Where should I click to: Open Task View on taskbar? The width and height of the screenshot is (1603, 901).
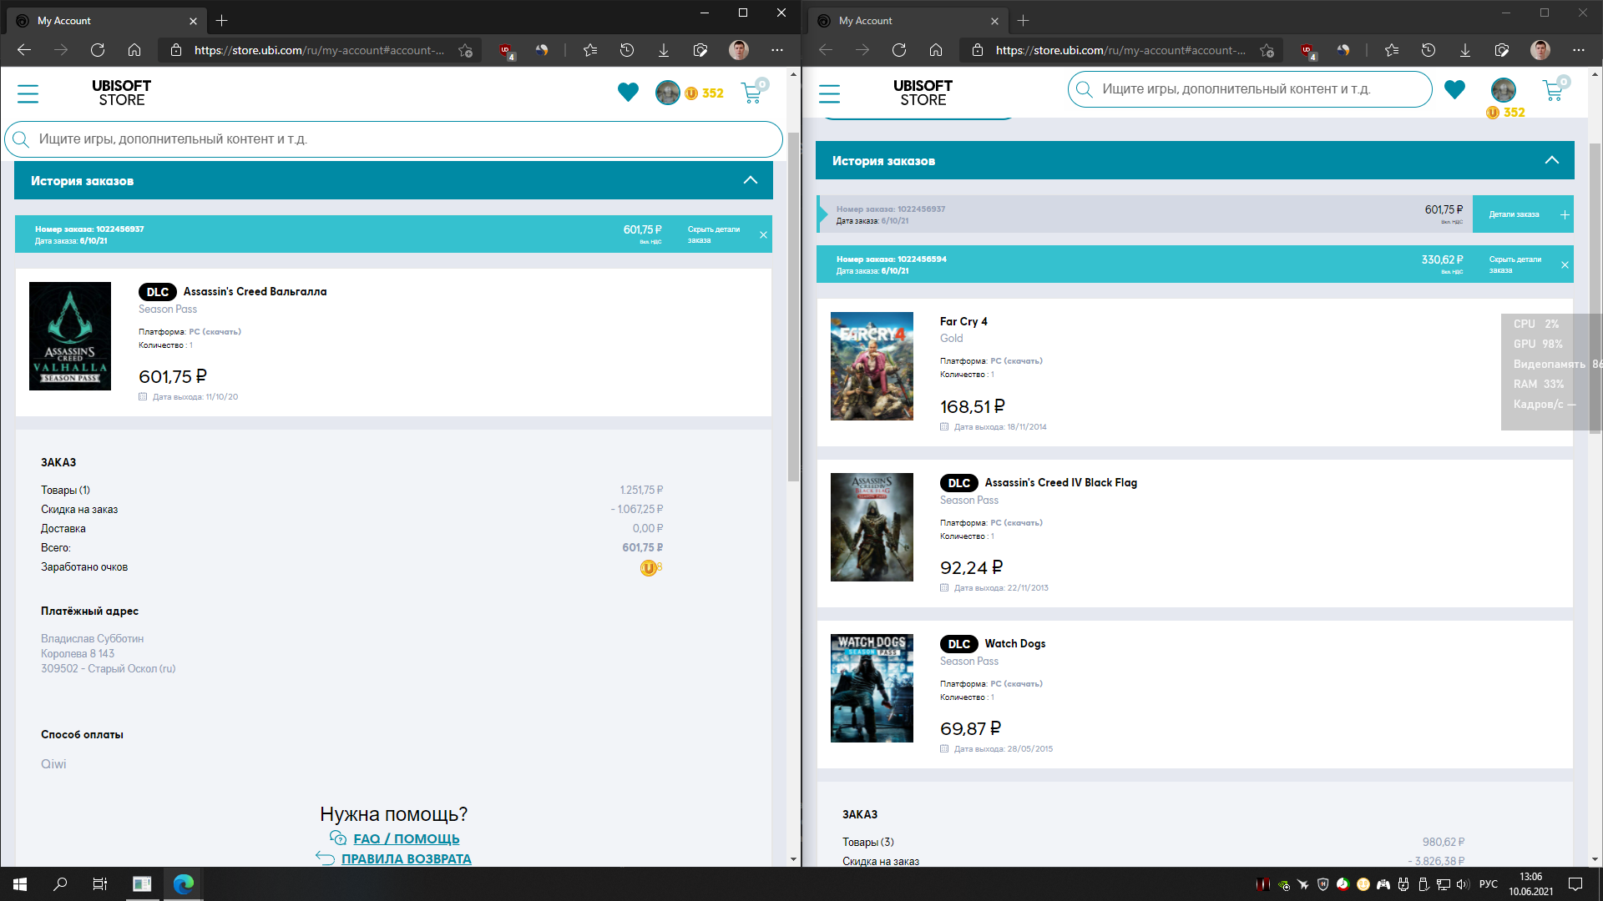pyautogui.click(x=100, y=884)
